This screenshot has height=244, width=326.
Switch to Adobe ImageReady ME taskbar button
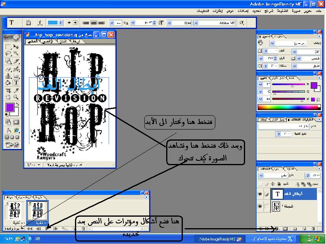[x=220, y=239]
